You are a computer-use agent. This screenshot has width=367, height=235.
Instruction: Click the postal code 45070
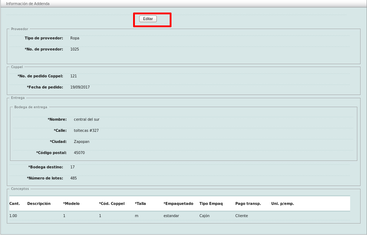pos(79,153)
